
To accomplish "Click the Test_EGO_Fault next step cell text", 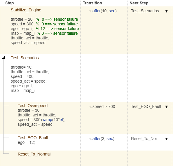I will click(x=146, y=106).
